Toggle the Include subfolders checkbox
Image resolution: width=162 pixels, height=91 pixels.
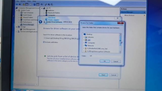44,42
